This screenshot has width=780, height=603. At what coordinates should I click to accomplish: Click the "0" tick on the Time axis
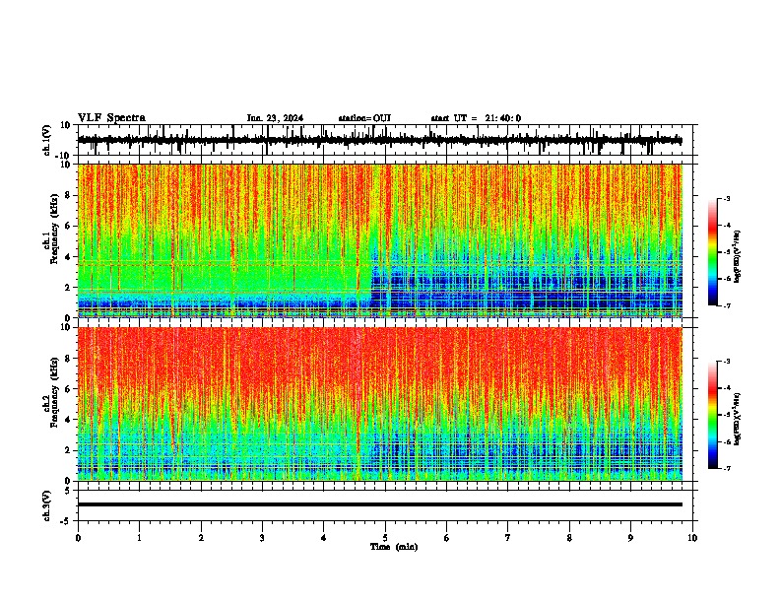pyautogui.click(x=78, y=538)
